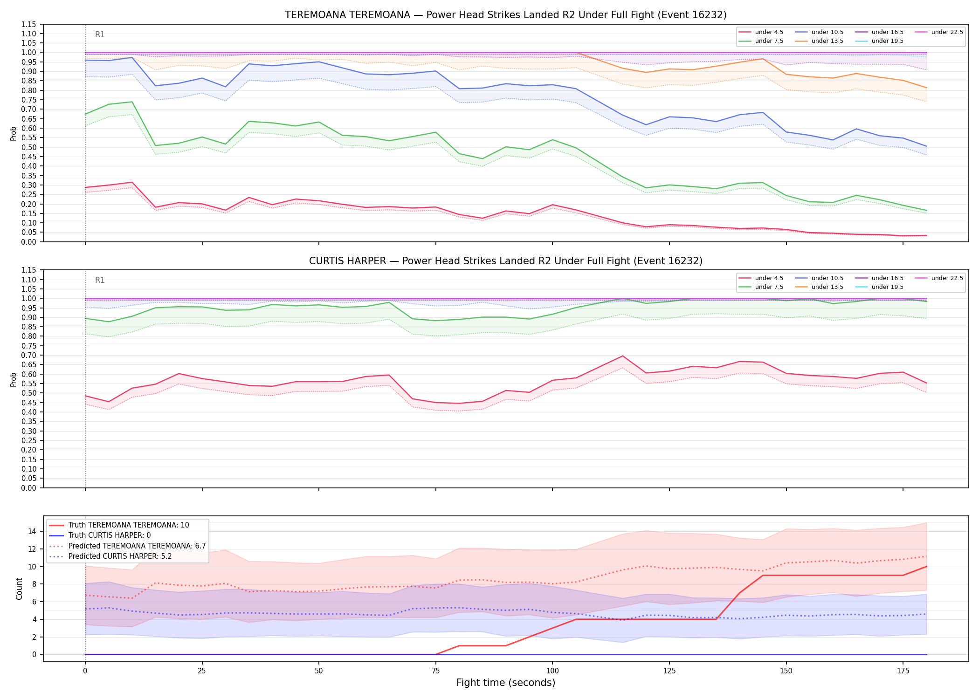This screenshot has width=979, height=699.
Task: Pick 'under 16.5' in the CURTIS HARPER chart legend
Action: (880, 278)
